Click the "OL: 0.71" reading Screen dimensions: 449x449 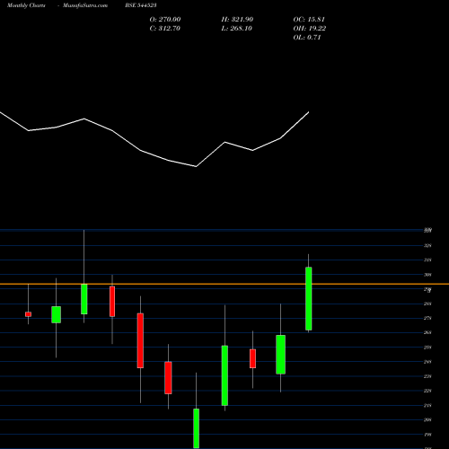point(307,37)
